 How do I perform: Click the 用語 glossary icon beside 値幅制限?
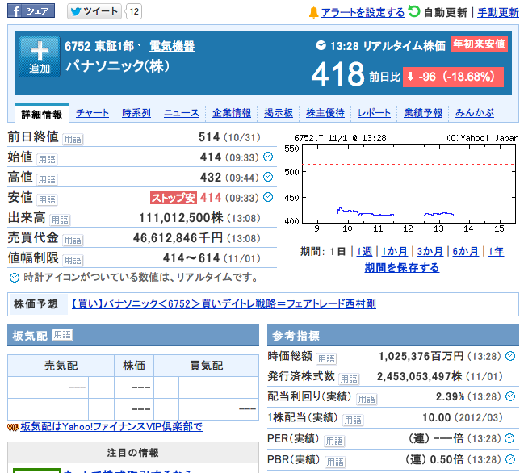tap(73, 260)
